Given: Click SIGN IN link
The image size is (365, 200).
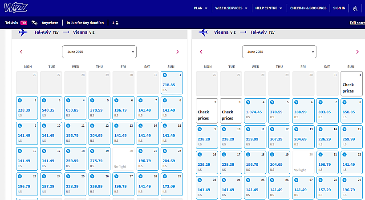Looking at the screenshot, I should click(339, 8).
